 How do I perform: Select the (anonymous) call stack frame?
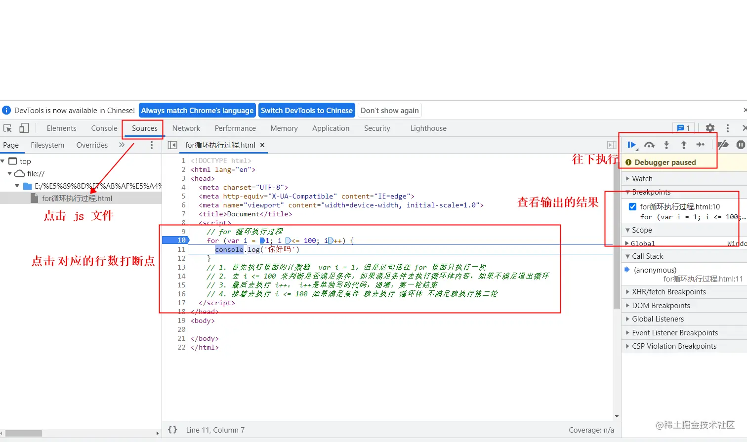pos(684,274)
